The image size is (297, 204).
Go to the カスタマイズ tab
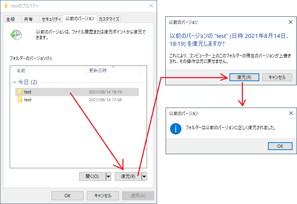point(109,19)
